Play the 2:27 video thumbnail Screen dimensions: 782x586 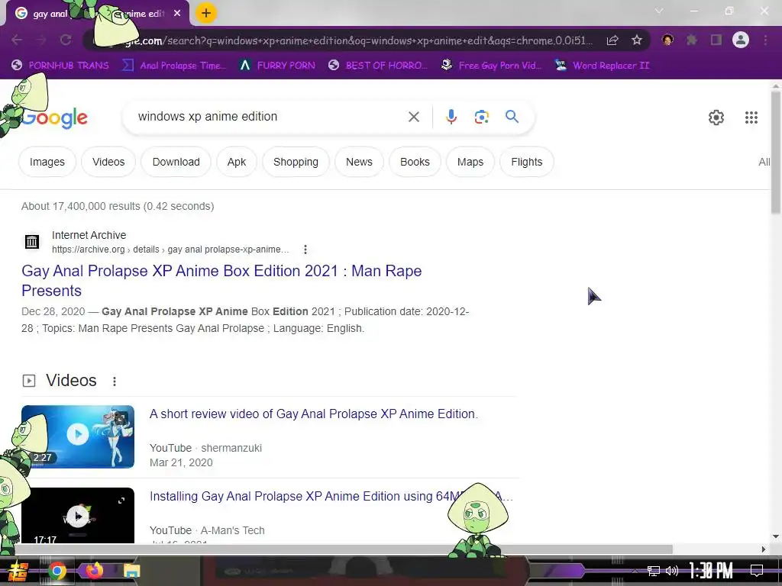pos(78,436)
